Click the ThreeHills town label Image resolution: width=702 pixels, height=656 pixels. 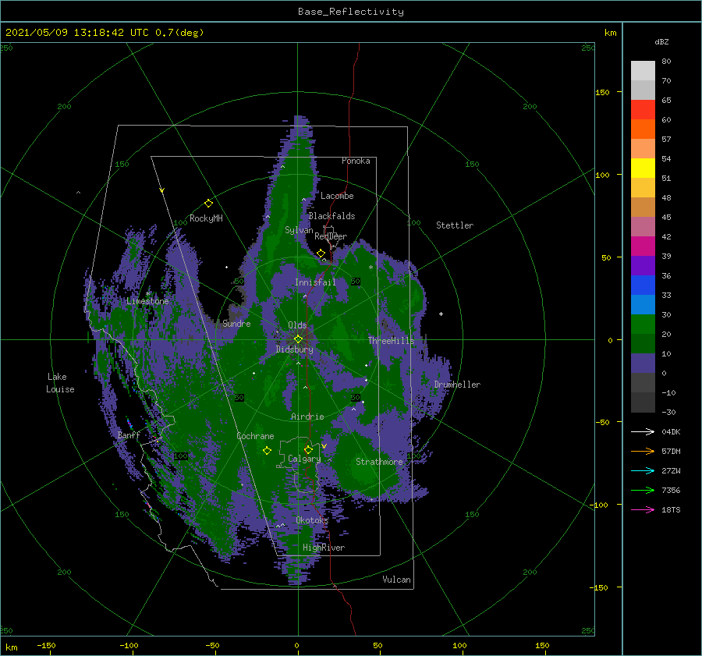(392, 341)
